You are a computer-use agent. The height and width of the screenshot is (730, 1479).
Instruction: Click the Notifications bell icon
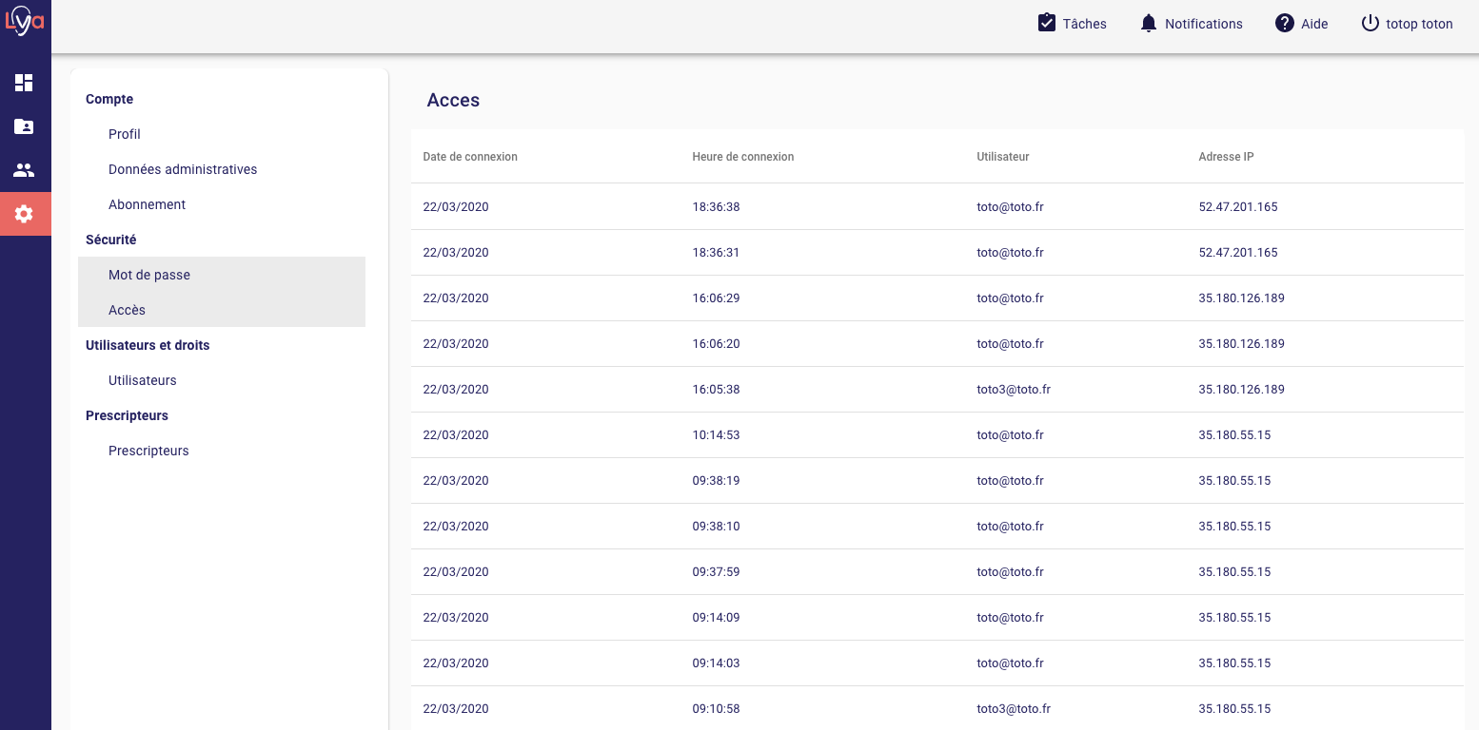[x=1149, y=23]
